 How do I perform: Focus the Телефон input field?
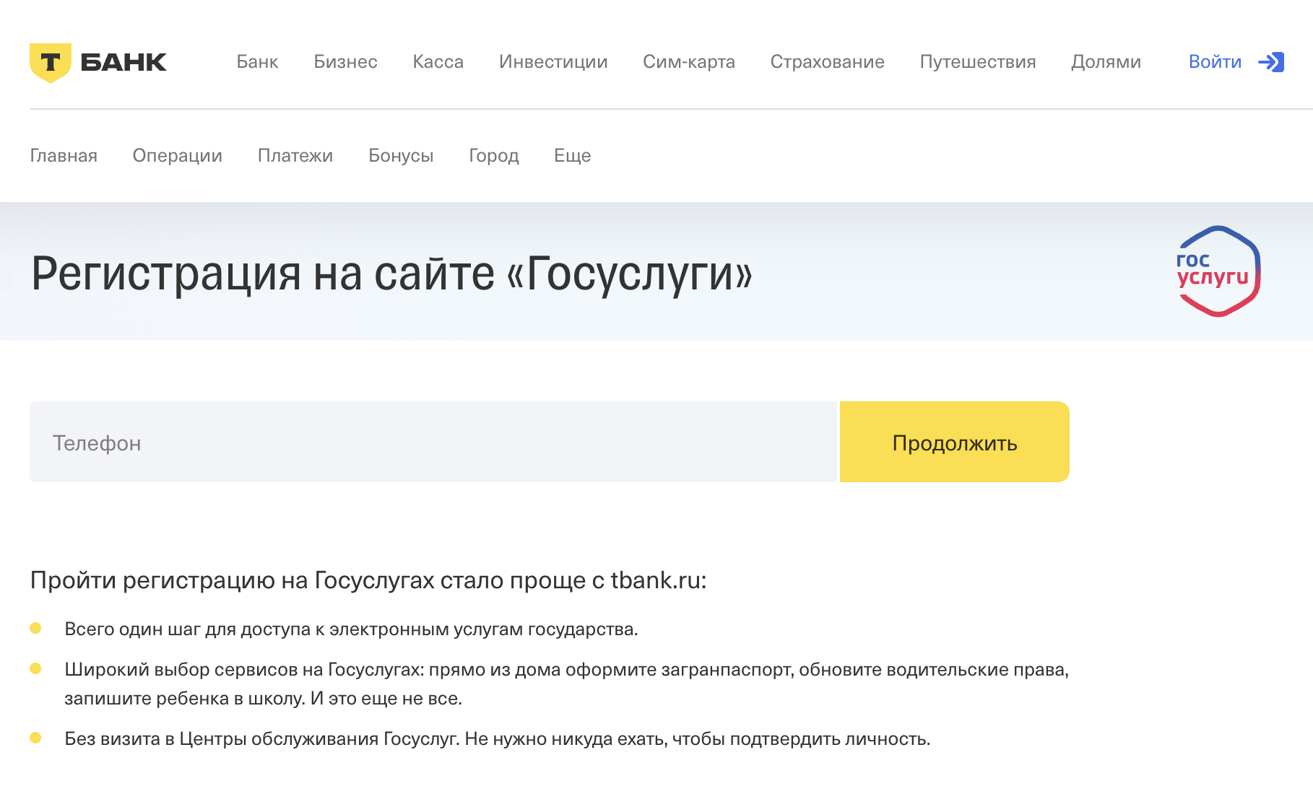point(433,442)
